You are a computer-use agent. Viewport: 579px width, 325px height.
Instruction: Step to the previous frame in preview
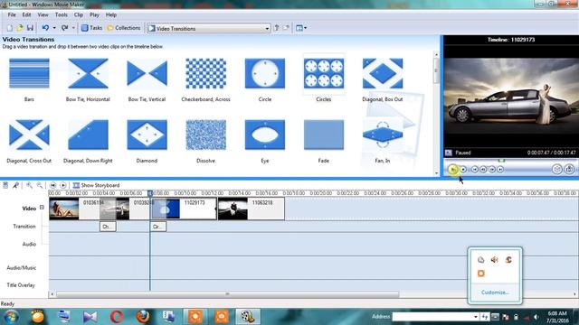click(483, 170)
